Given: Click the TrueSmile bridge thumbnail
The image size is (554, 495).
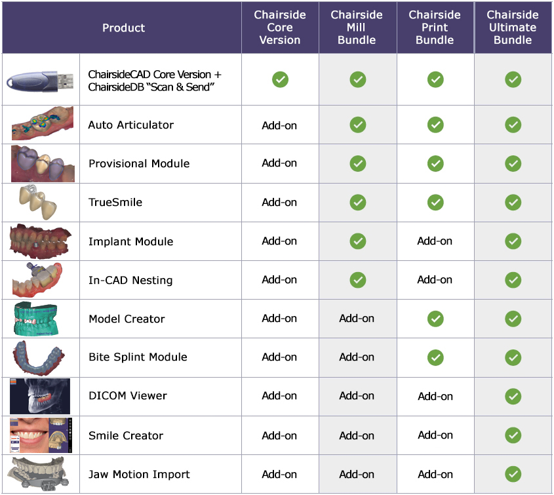Looking at the screenshot, I should click(37, 203).
